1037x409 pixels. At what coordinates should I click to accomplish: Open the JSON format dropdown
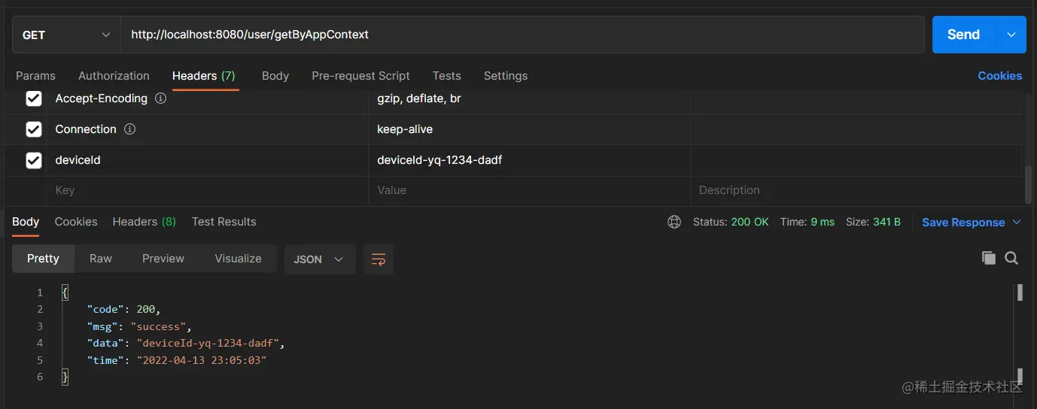click(x=319, y=259)
